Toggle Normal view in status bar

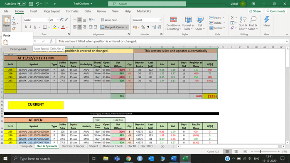tap(227, 151)
